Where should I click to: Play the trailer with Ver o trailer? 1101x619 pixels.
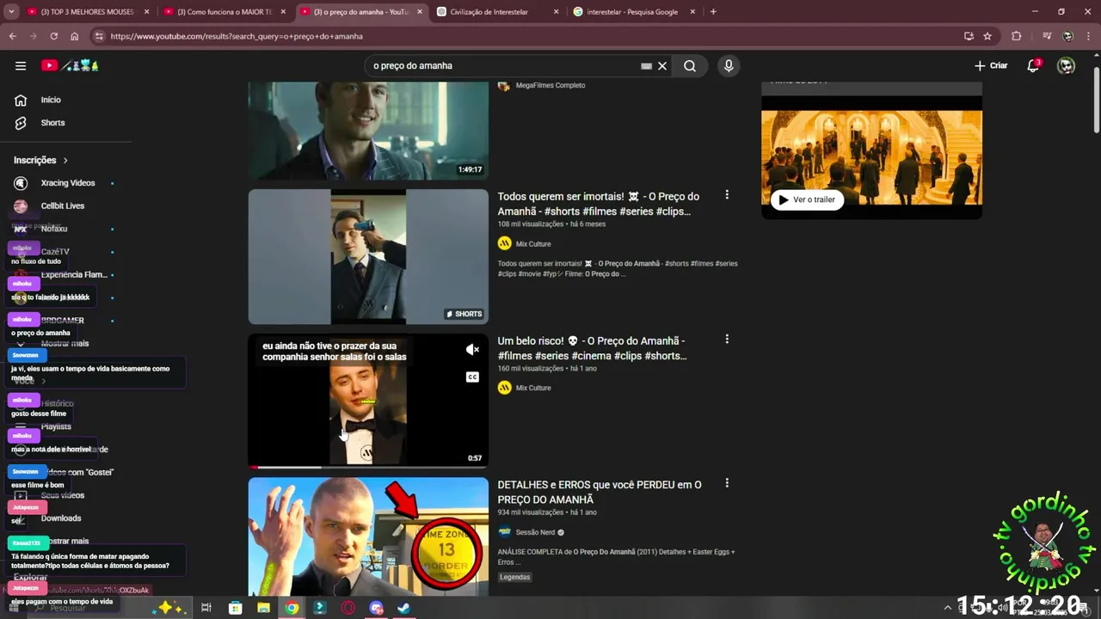pos(806,199)
